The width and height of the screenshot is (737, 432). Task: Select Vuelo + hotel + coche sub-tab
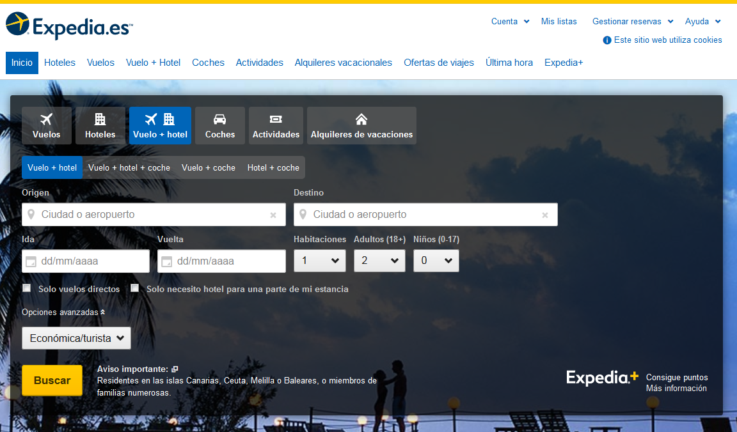[x=129, y=167]
